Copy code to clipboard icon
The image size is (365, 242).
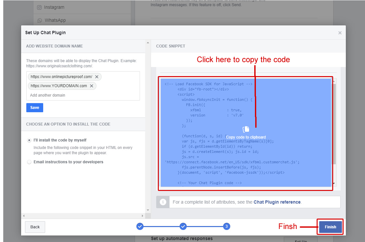point(246,129)
